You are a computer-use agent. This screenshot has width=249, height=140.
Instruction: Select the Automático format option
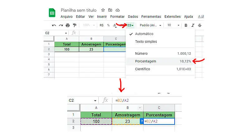click(160, 34)
